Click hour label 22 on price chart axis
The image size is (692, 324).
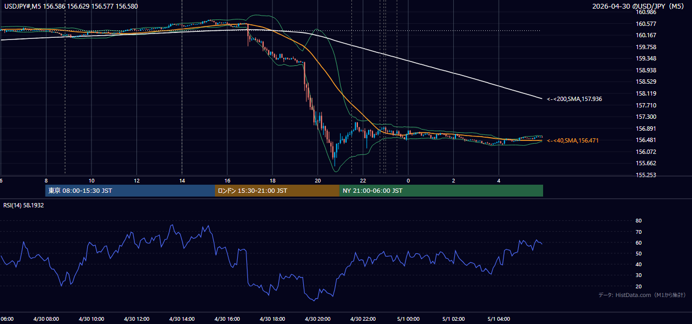click(363, 180)
